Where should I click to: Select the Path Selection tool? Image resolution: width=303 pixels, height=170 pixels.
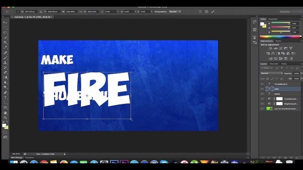(5, 102)
